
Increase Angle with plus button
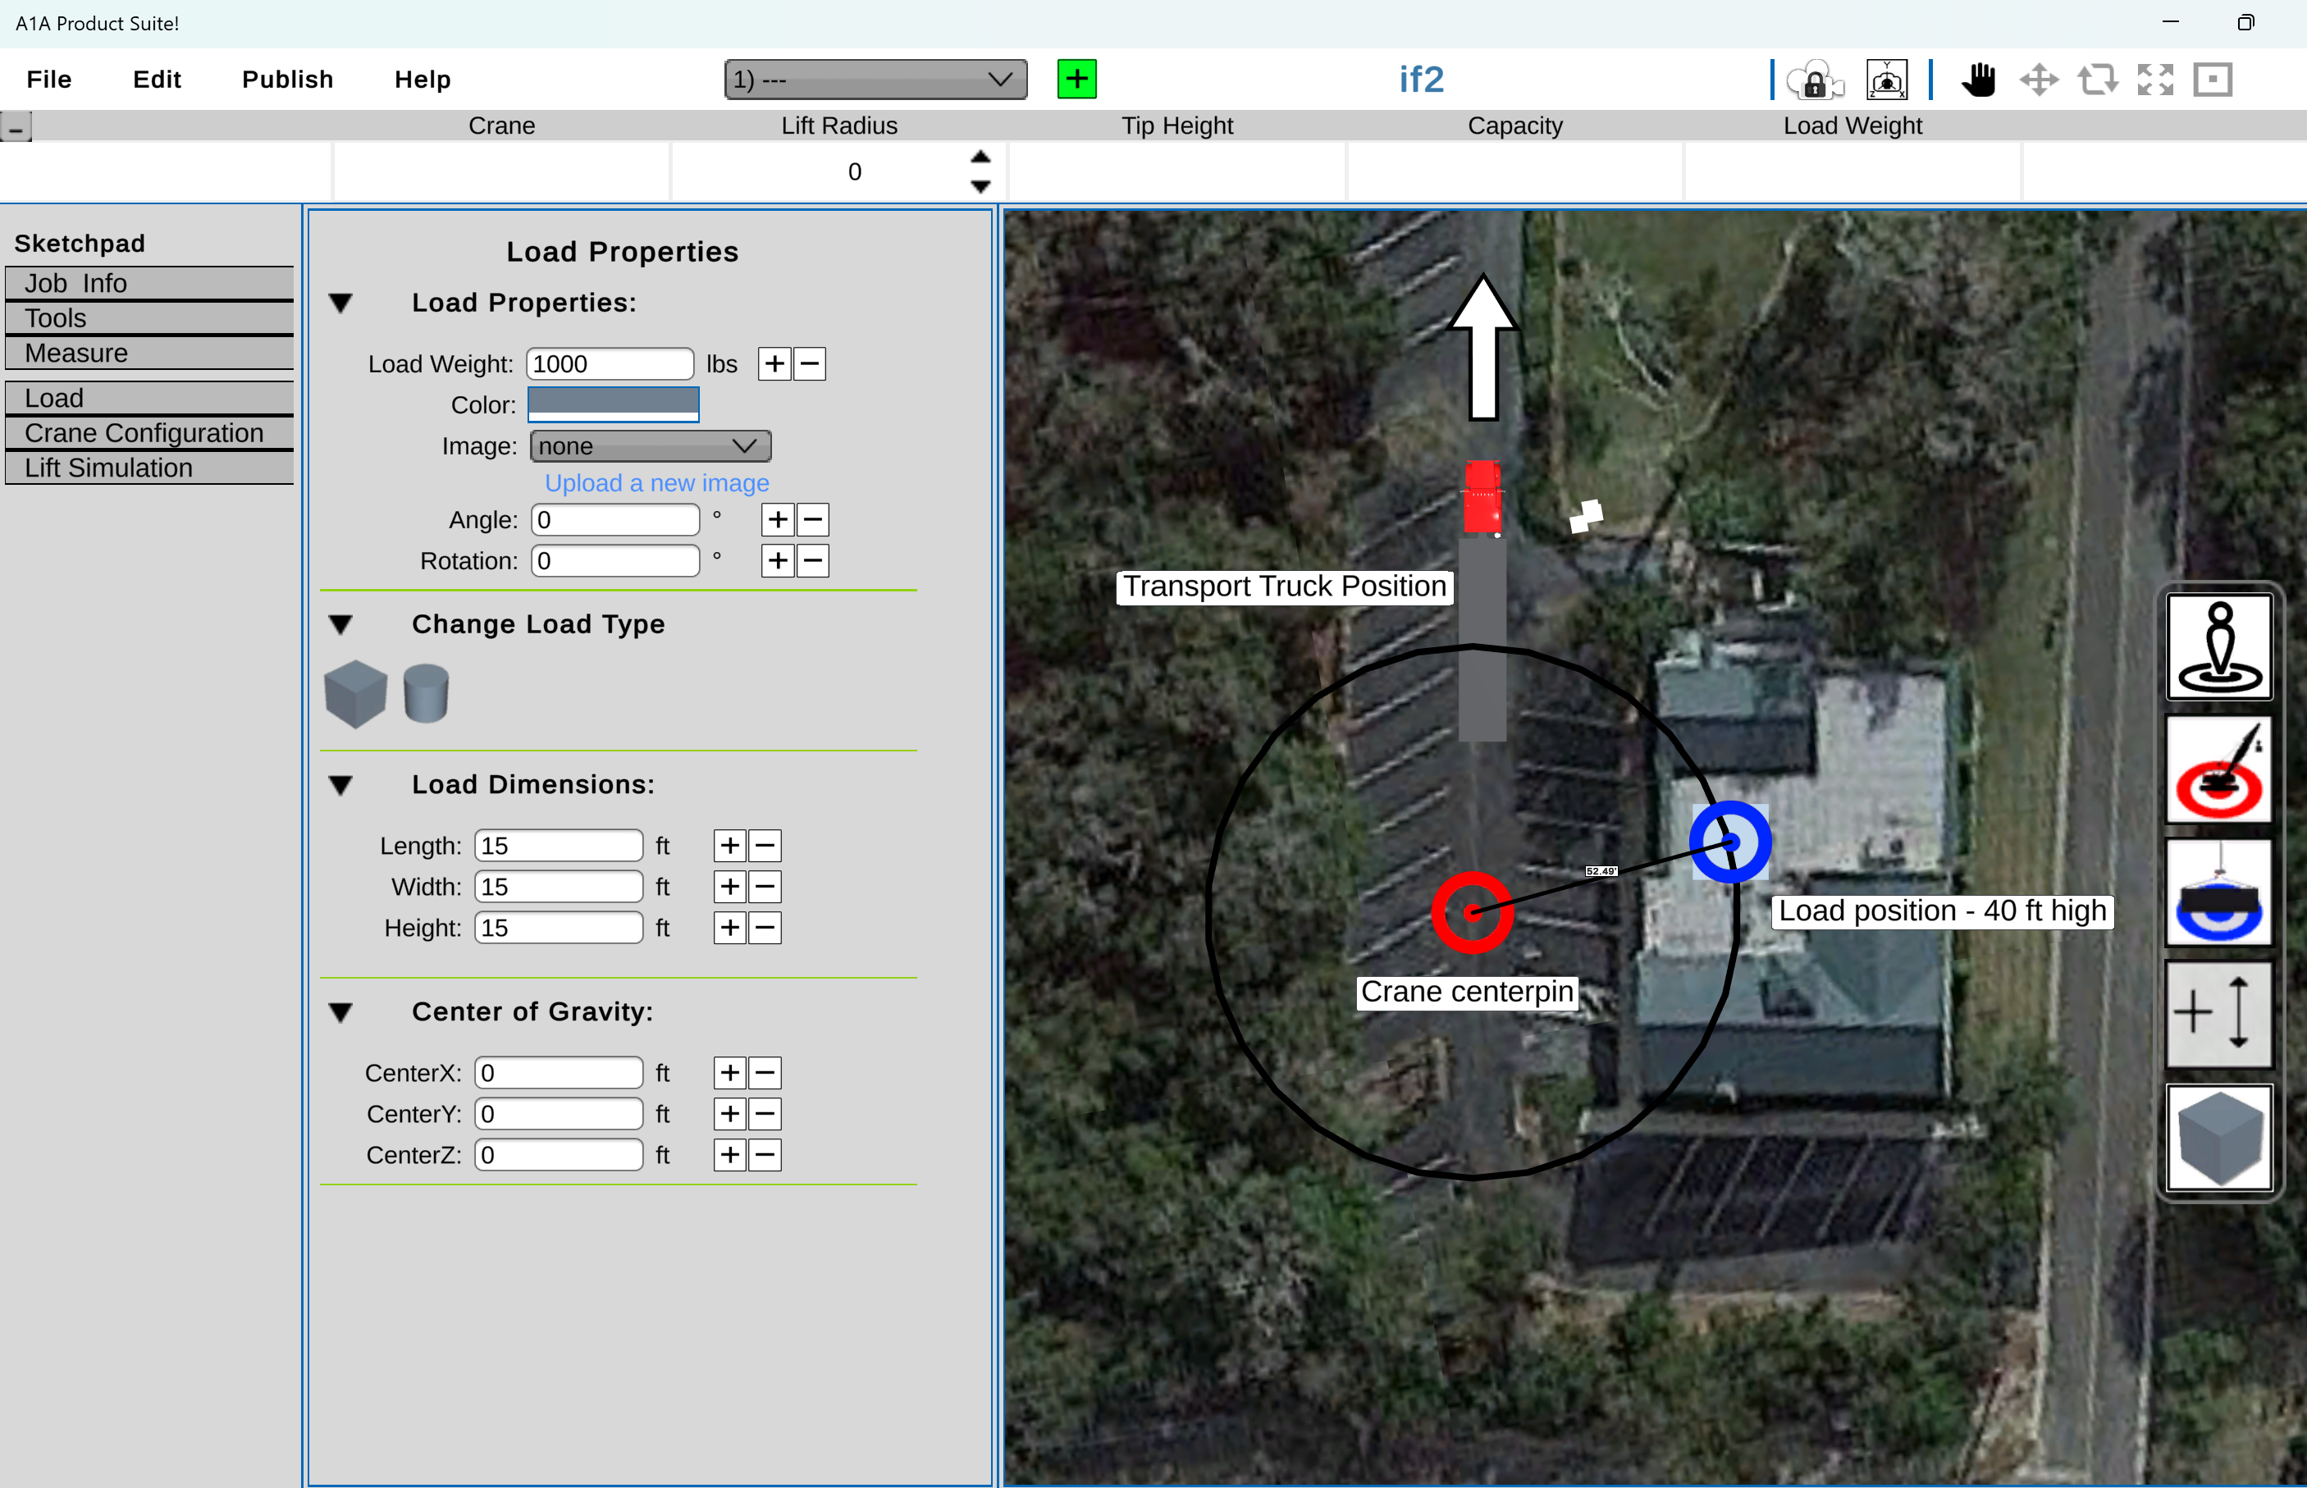click(x=778, y=520)
